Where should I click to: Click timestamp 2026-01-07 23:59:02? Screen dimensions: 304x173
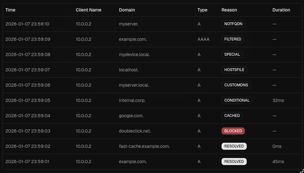28,146
